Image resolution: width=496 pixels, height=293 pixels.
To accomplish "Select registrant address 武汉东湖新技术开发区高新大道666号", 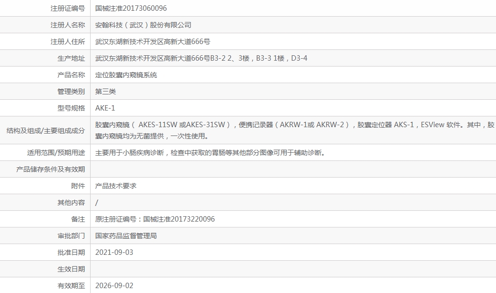I will (x=153, y=42).
